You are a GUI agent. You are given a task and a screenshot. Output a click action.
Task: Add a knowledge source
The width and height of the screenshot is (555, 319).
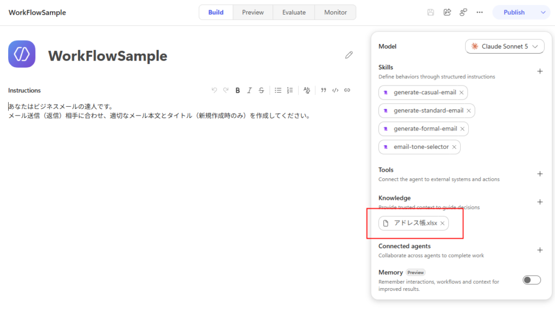tap(540, 202)
